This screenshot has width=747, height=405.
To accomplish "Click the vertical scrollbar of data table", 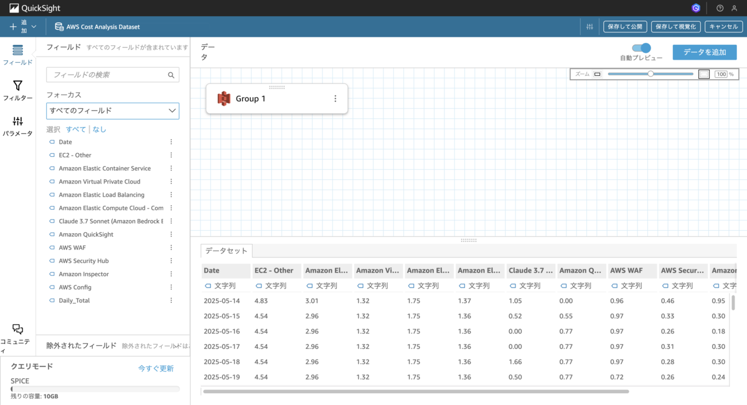I will [733, 303].
